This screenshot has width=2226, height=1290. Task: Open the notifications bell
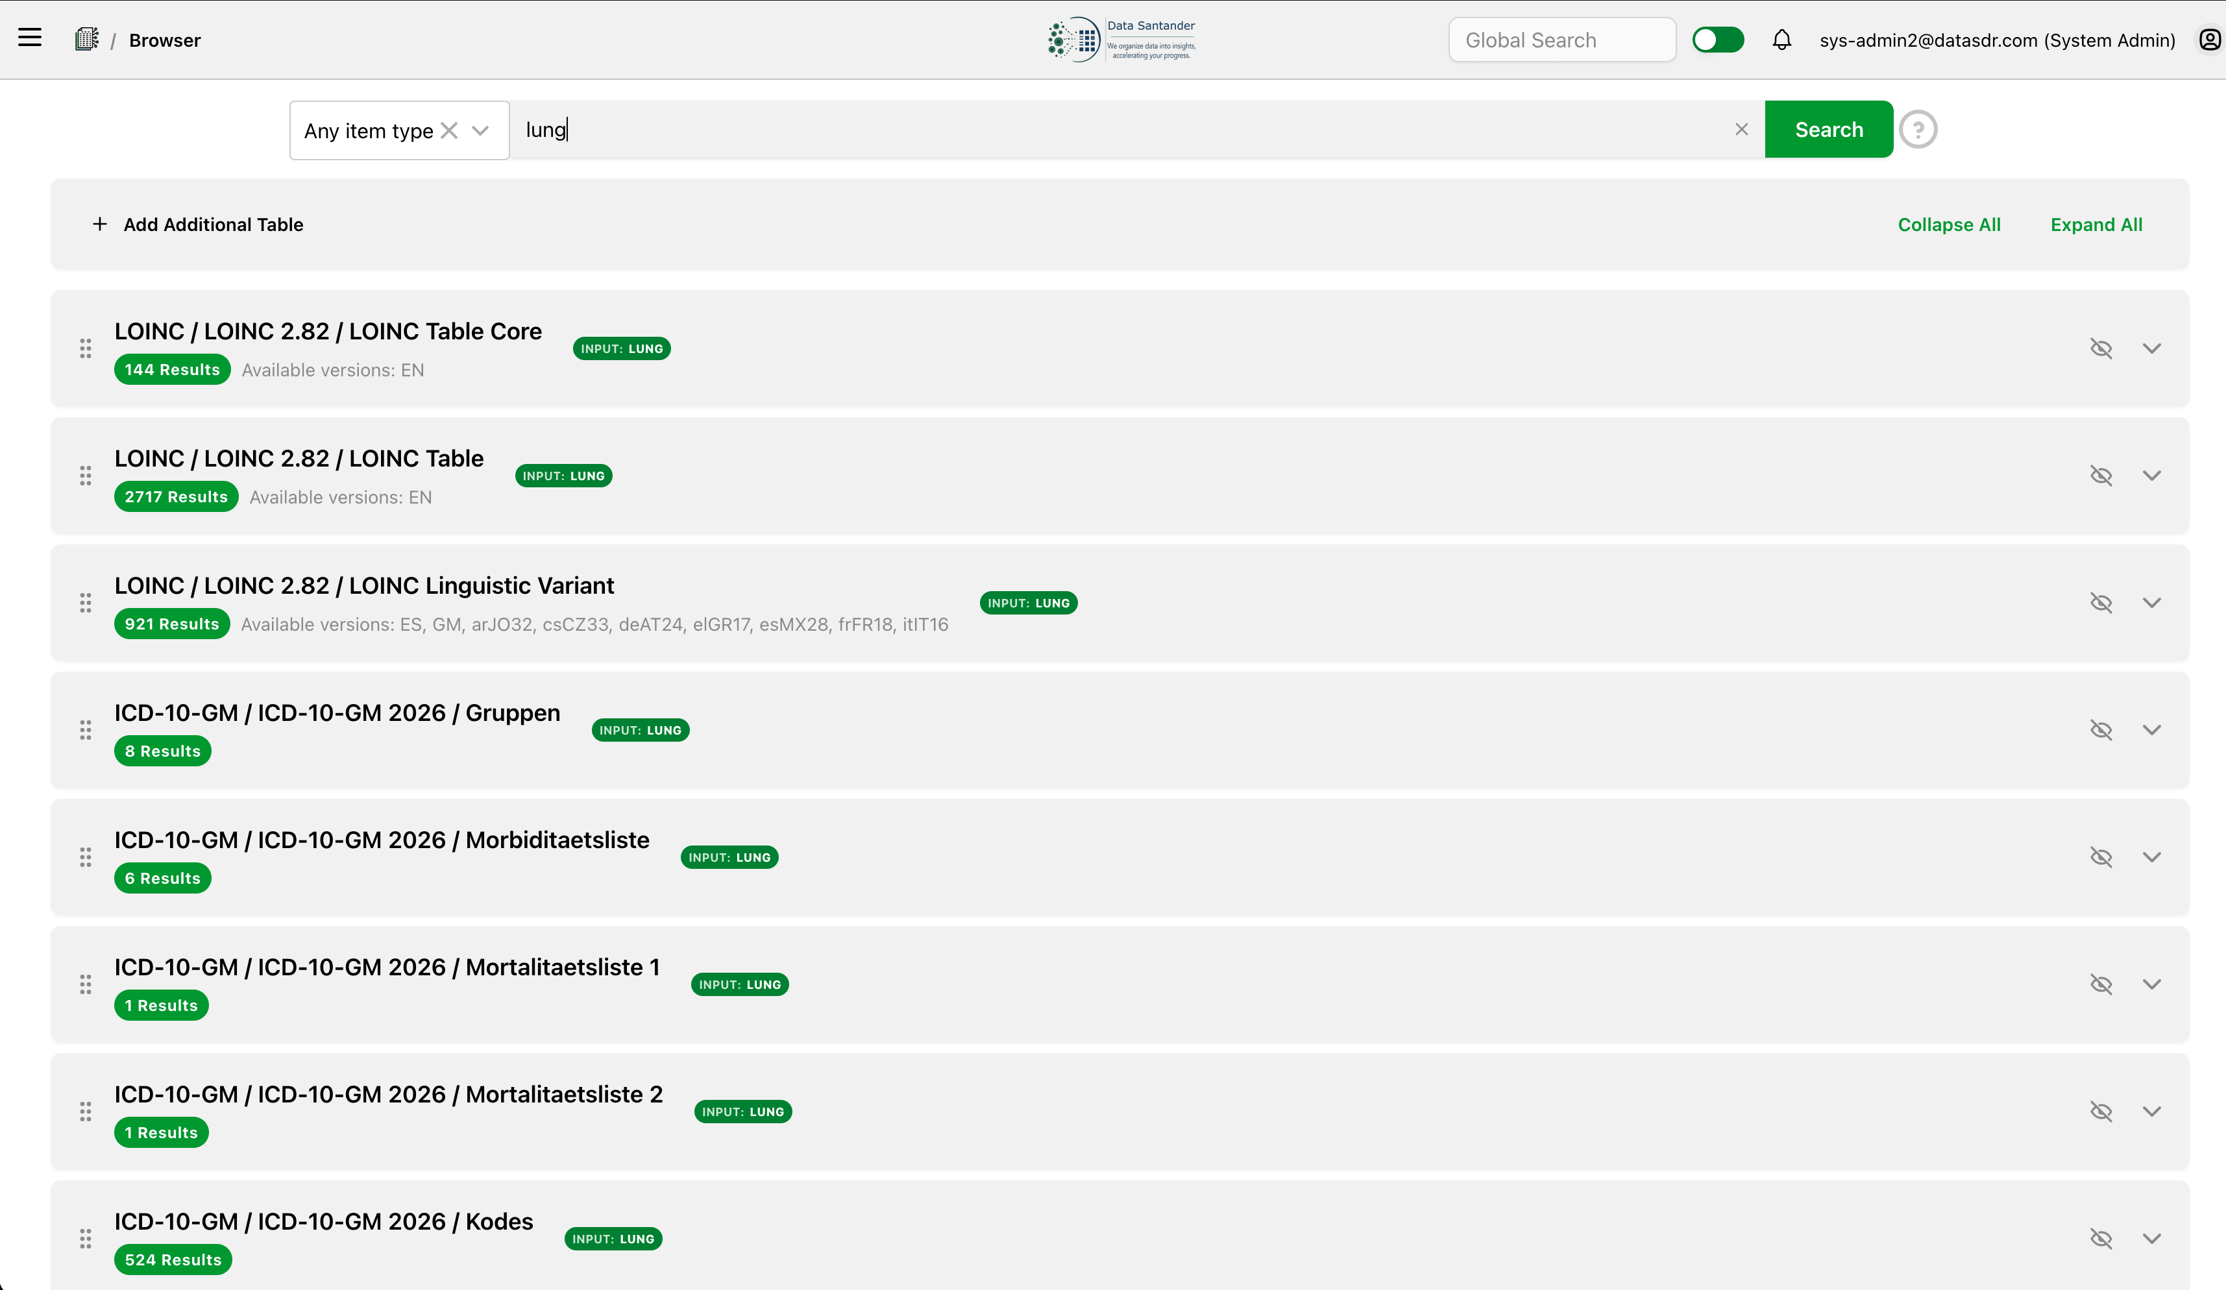(1781, 40)
